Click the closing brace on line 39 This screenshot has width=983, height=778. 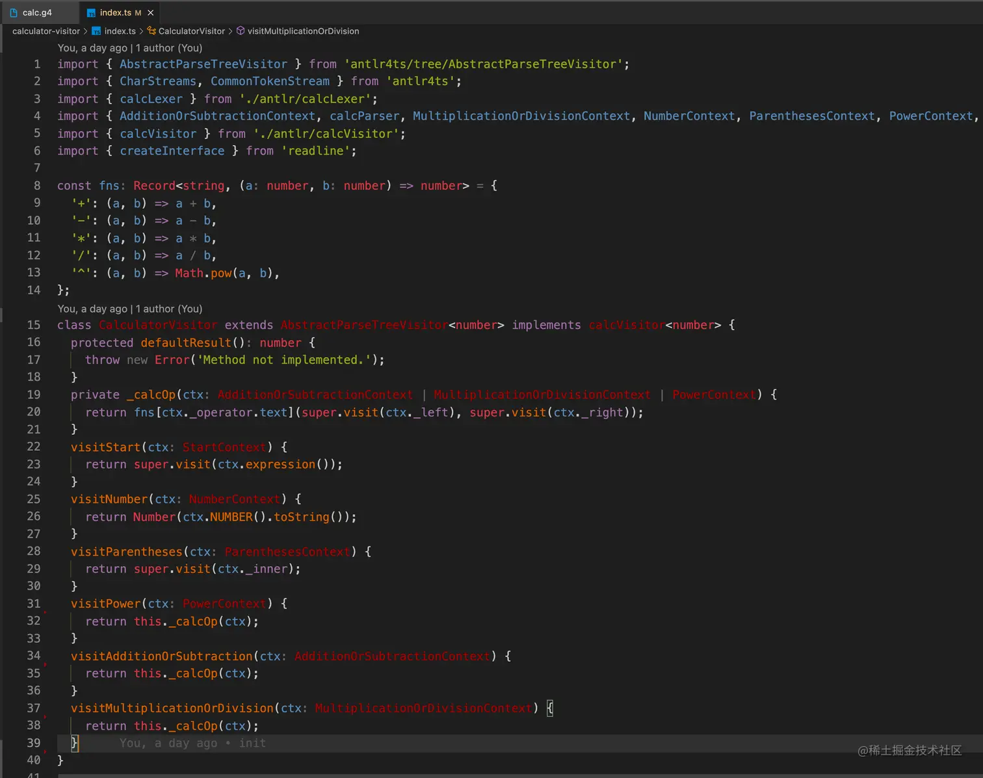click(x=74, y=743)
